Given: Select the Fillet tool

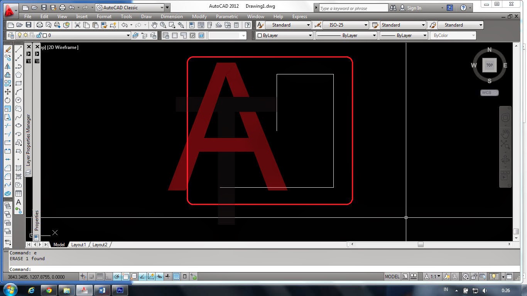Looking at the screenshot, I should 8,177.
